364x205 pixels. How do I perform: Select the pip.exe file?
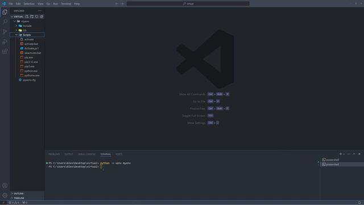pyautogui.click(x=28, y=58)
